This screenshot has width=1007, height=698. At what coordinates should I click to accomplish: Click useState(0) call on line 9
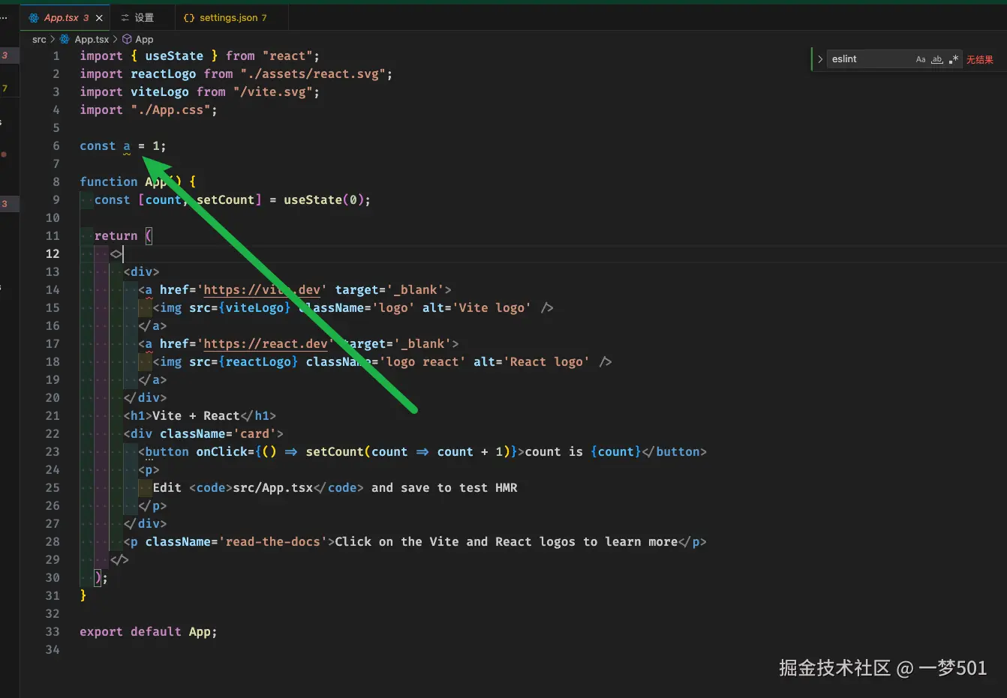tap(323, 200)
